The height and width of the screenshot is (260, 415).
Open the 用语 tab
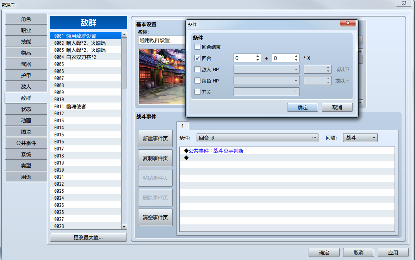point(26,177)
